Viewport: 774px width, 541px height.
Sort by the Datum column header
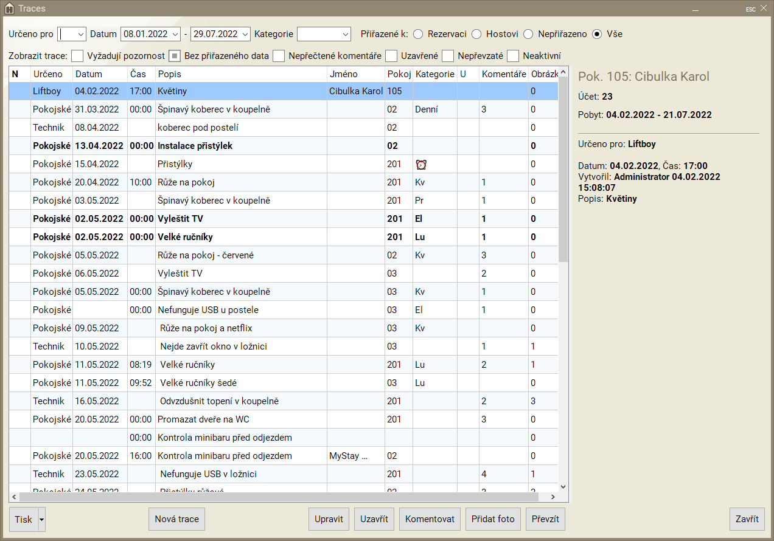point(89,74)
